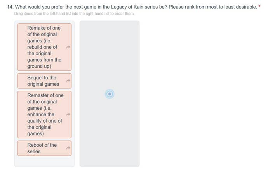Click the move arrow on Remaster item
The image size is (268, 172).
click(68, 115)
